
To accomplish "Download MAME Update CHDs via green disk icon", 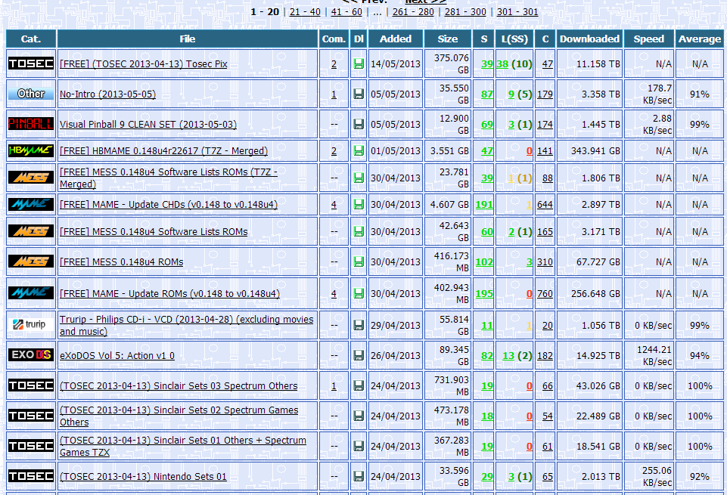I will coord(359,205).
